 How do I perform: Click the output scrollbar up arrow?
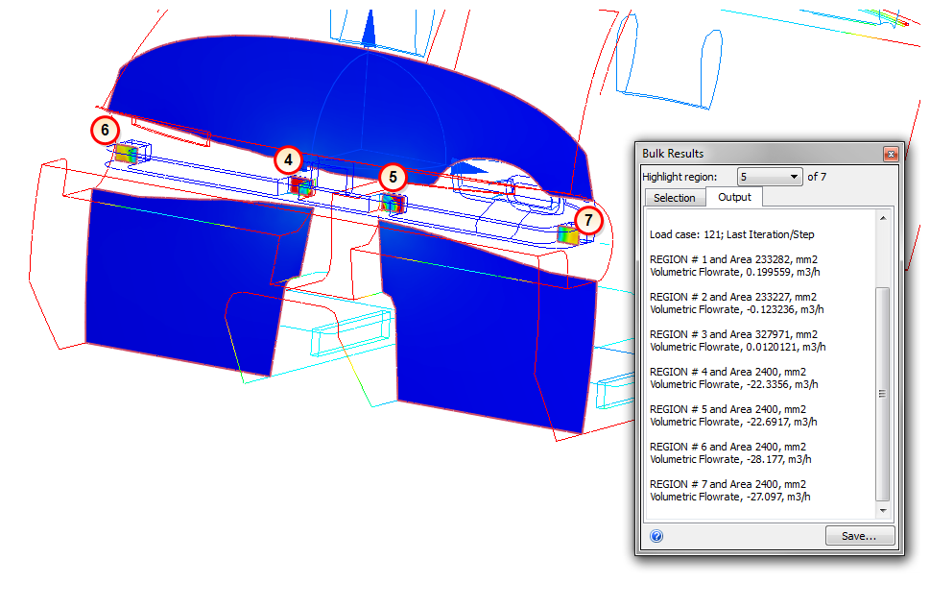point(883,218)
